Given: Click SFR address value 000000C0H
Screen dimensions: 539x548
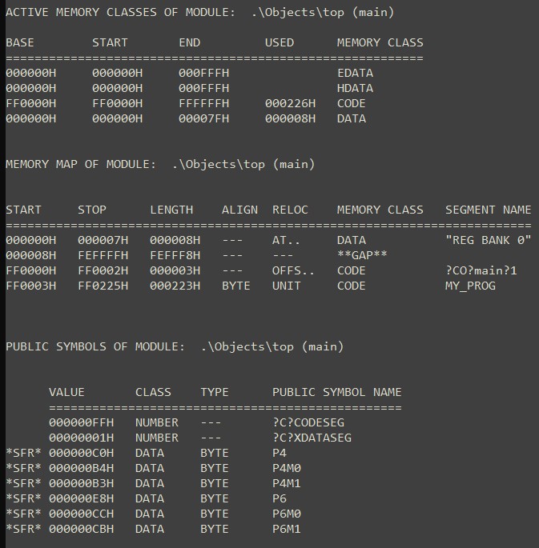Looking at the screenshot, I should (81, 453).
